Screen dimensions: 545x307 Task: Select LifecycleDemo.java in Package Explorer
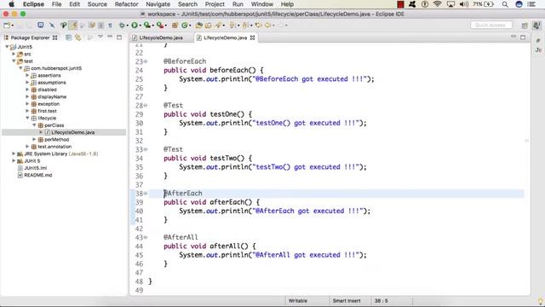click(72, 132)
